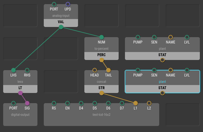Select the PERC output pin of to-percent
This screenshot has width=203, height=132.
(x=101, y=60)
